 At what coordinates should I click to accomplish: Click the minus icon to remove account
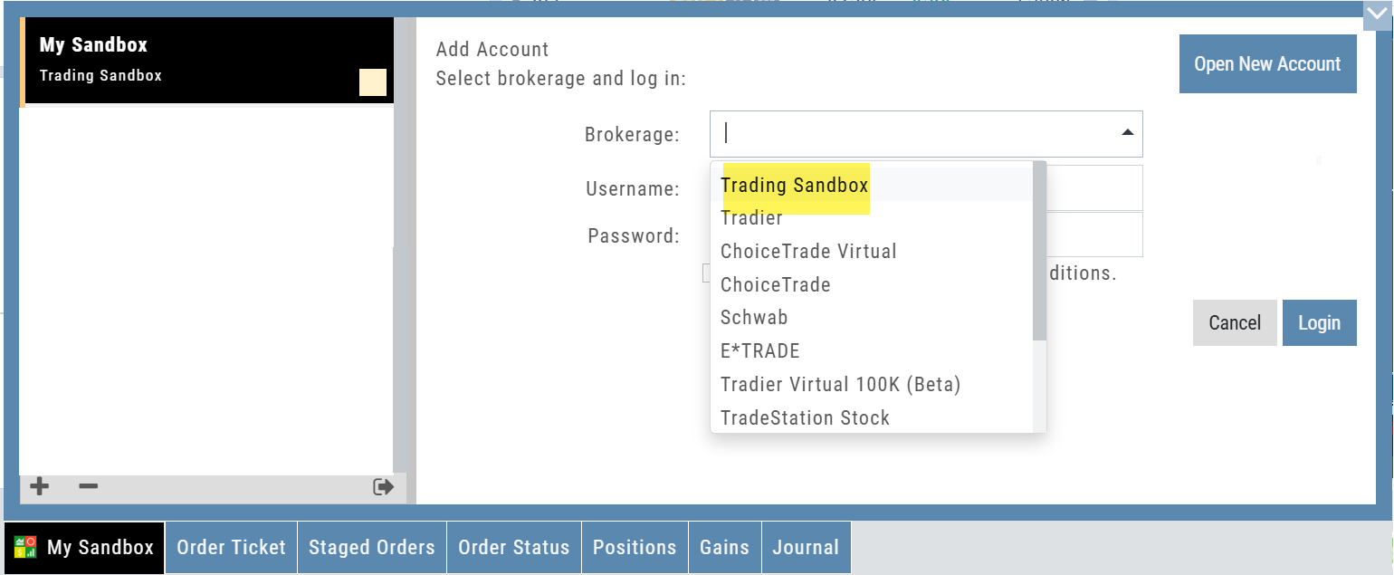pyautogui.click(x=88, y=487)
